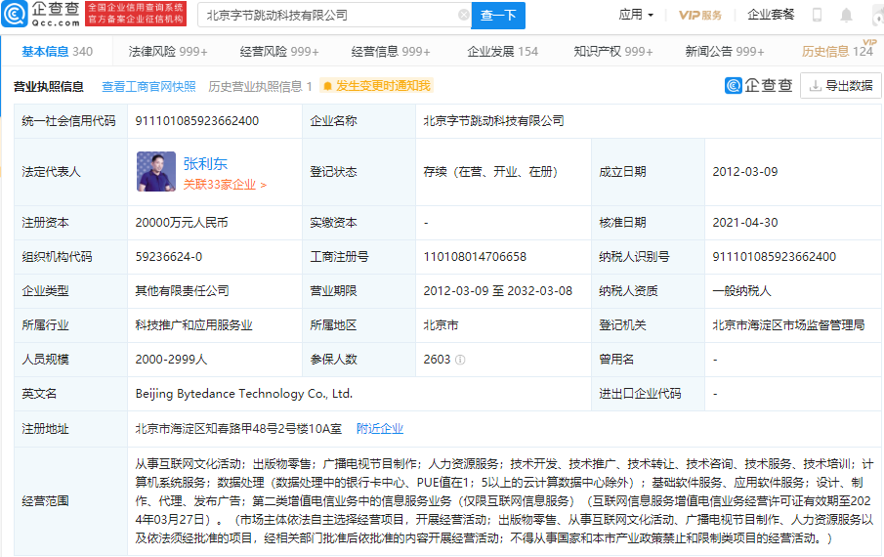Open the notification bell icon
This screenshot has width=884, height=557.
(846, 16)
